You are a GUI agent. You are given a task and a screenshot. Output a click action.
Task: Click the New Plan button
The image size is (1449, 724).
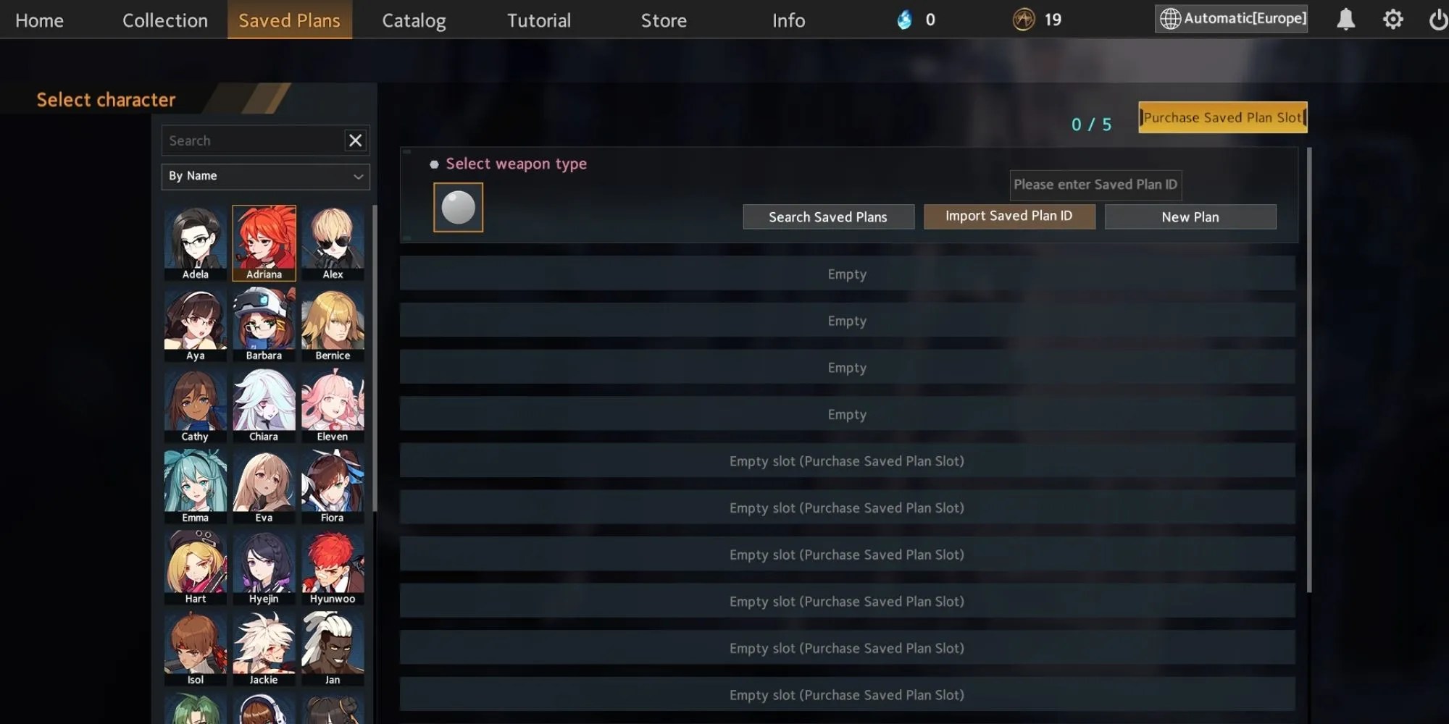[1190, 217]
